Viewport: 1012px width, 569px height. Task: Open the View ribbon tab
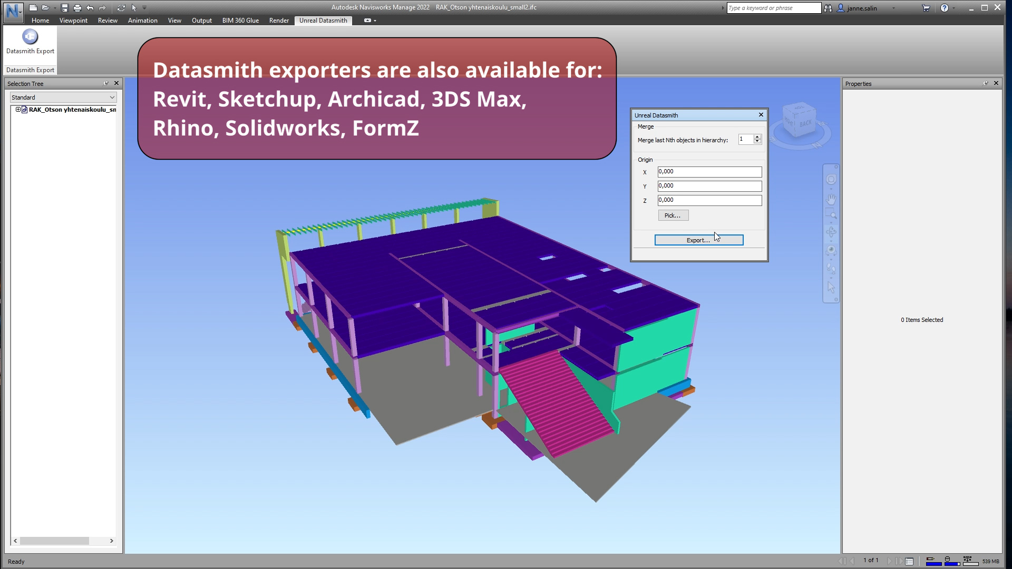174,20
